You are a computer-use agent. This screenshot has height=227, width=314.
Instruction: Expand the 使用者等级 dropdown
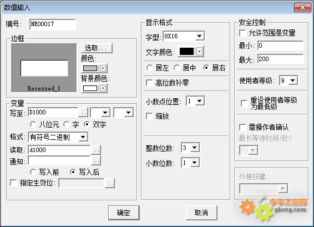click(293, 80)
